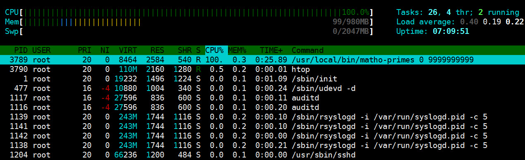Select the /sbin/init process row
525x160 pixels.
(x=262, y=79)
